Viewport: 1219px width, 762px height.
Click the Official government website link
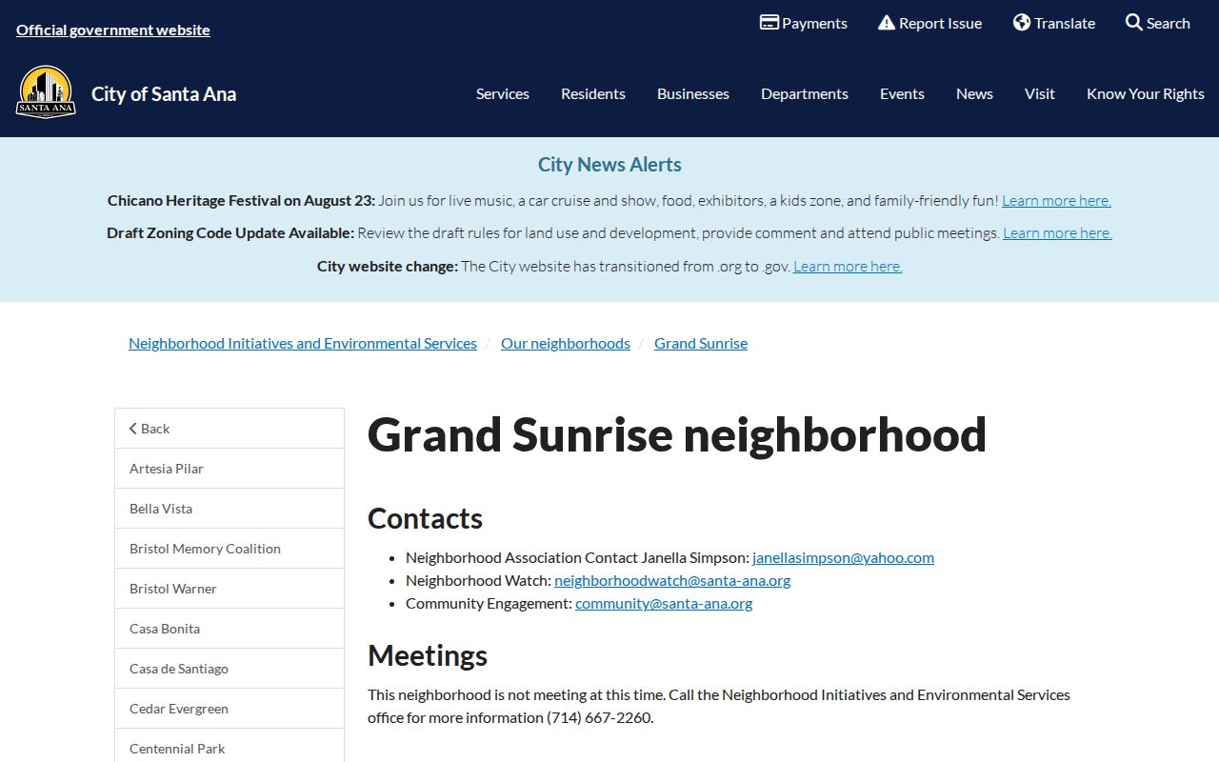pos(113,30)
